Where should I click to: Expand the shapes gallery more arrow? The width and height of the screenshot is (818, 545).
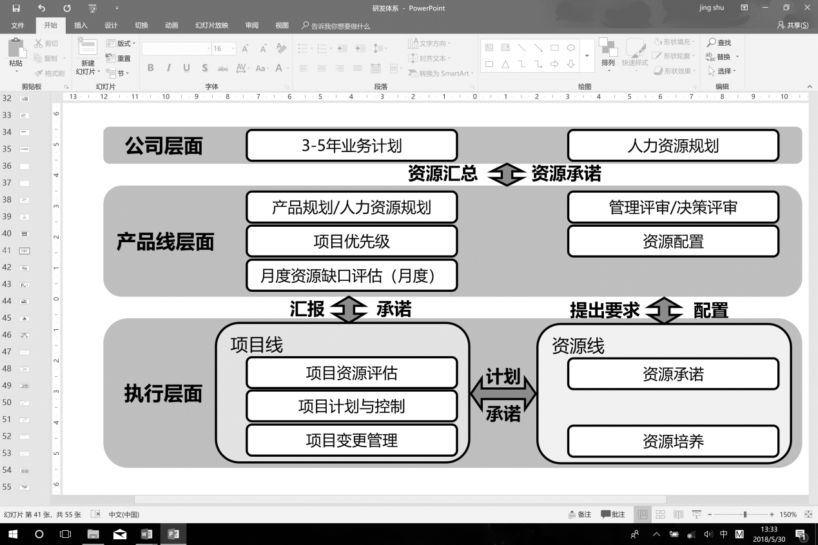tap(587, 56)
